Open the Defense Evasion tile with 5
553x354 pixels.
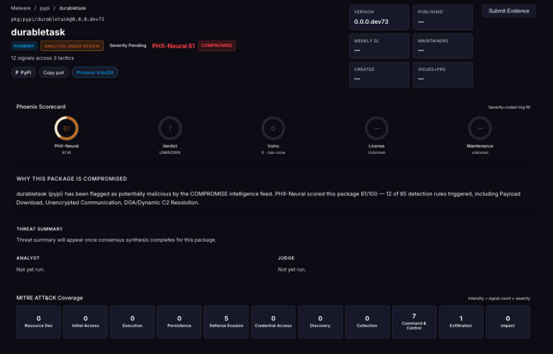(x=226, y=322)
